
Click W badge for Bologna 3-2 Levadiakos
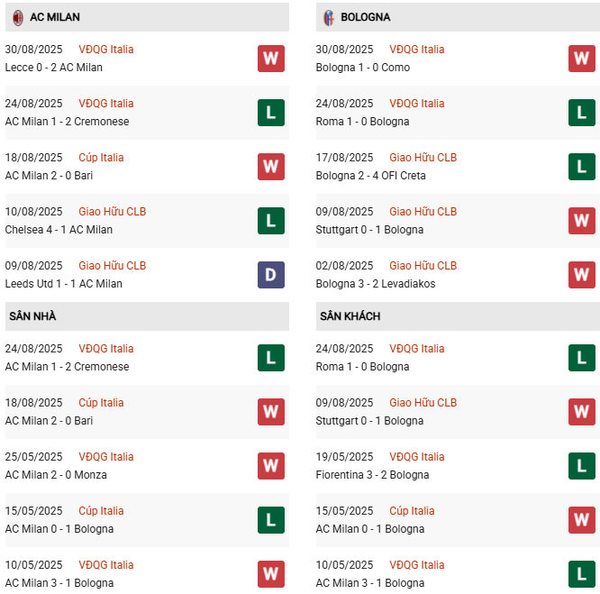coord(581,275)
